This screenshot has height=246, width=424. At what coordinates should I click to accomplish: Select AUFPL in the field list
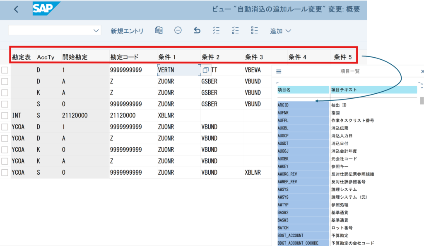[303, 120]
